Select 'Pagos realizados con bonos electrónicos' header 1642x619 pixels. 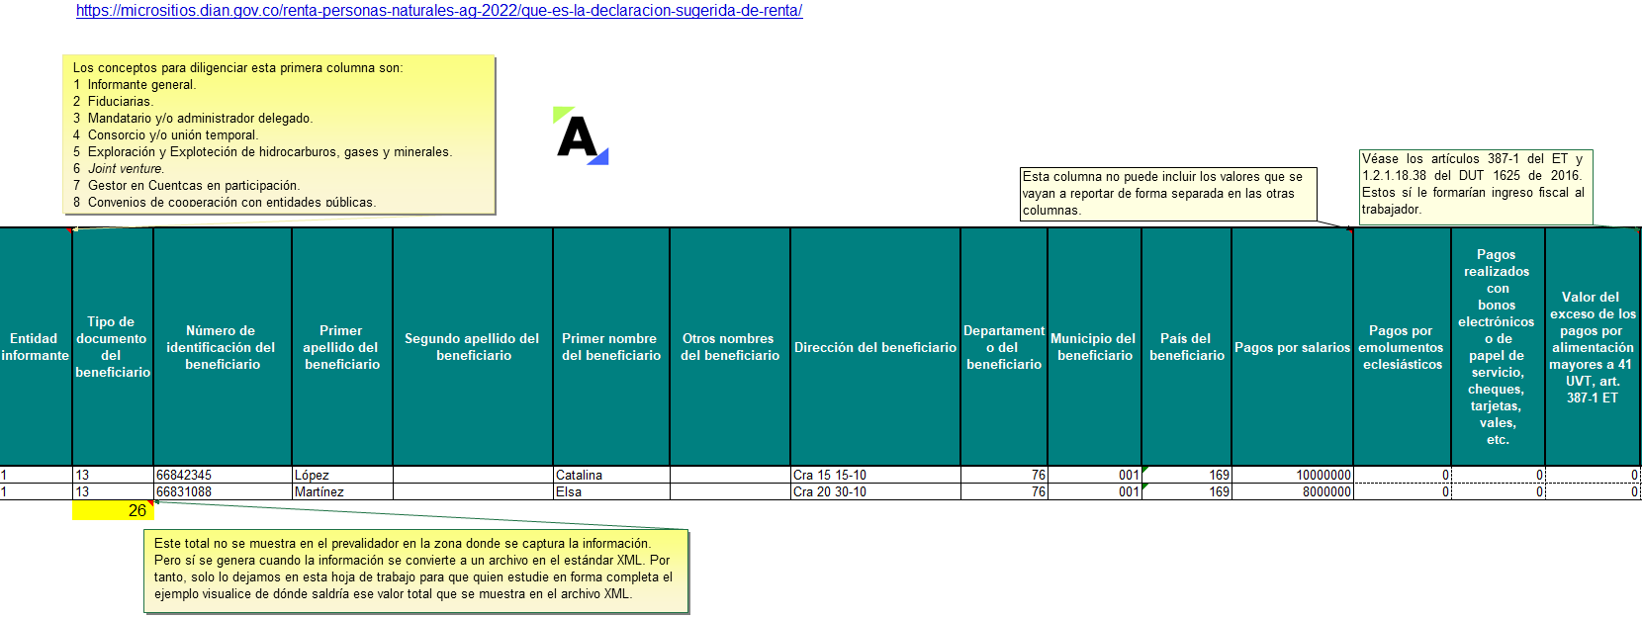click(1498, 347)
